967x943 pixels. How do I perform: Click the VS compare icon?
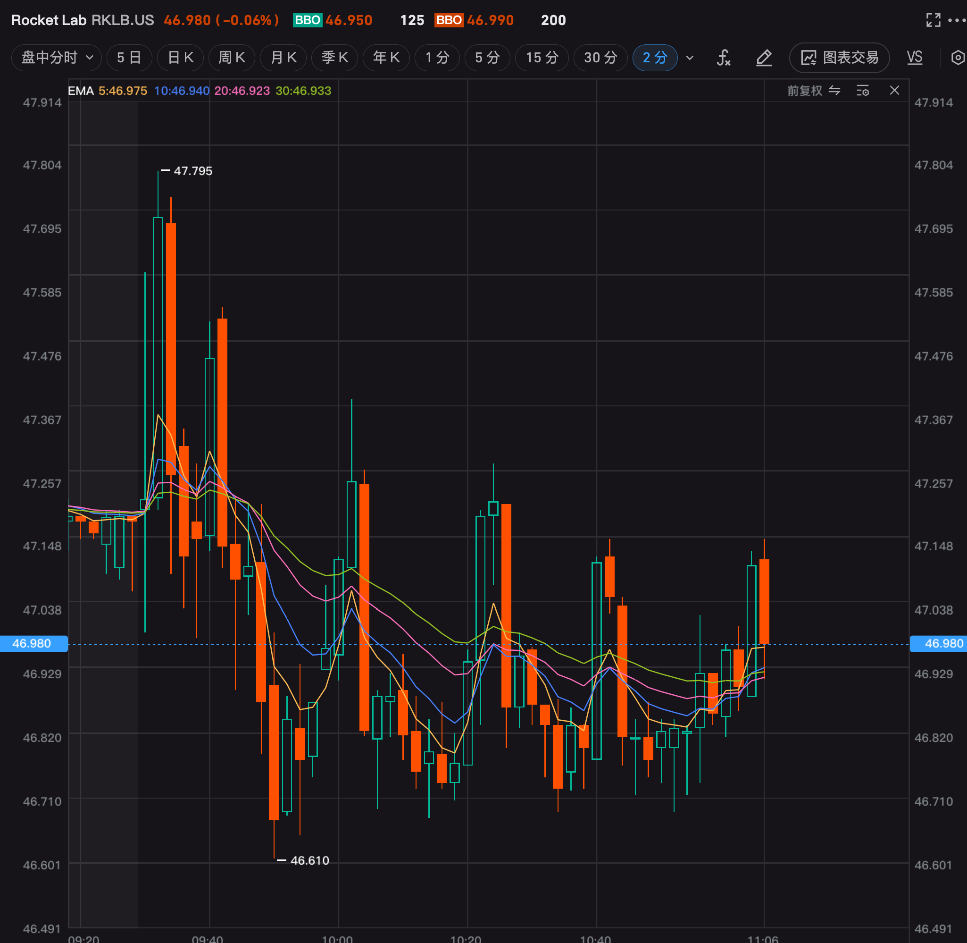(915, 58)
